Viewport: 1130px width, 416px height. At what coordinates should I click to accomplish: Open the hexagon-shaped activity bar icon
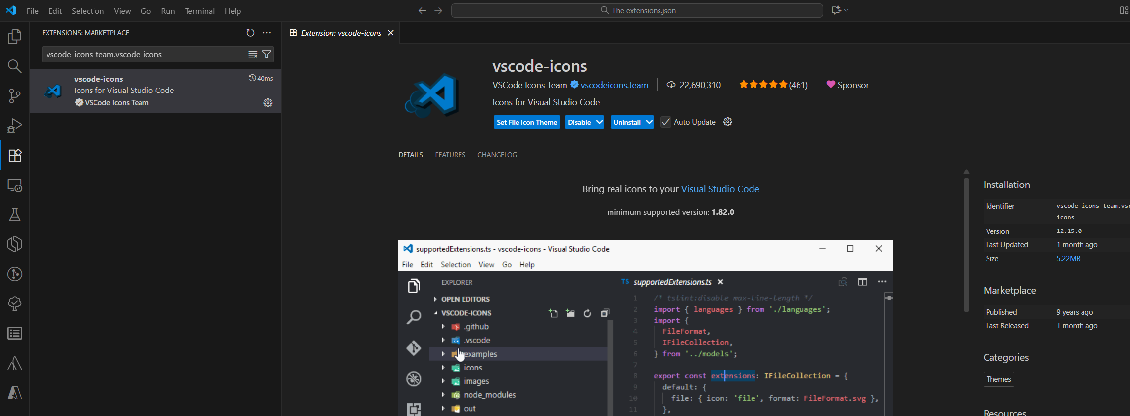[15, 244]
